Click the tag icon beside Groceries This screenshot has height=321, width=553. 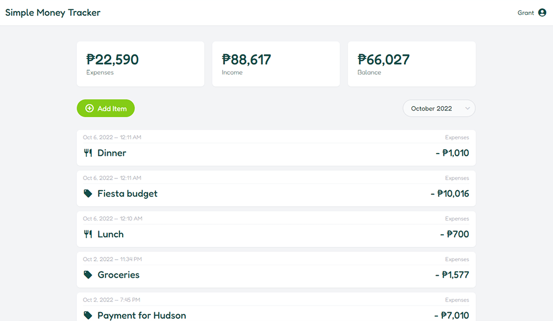[x=88, y=275]
